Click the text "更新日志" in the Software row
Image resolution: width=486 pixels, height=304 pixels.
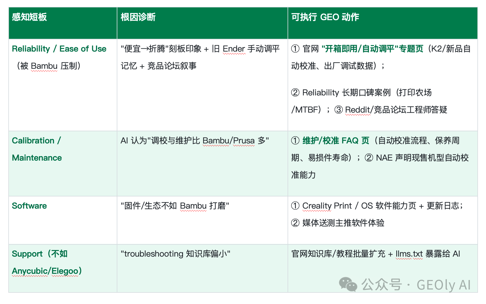point(443,206)
